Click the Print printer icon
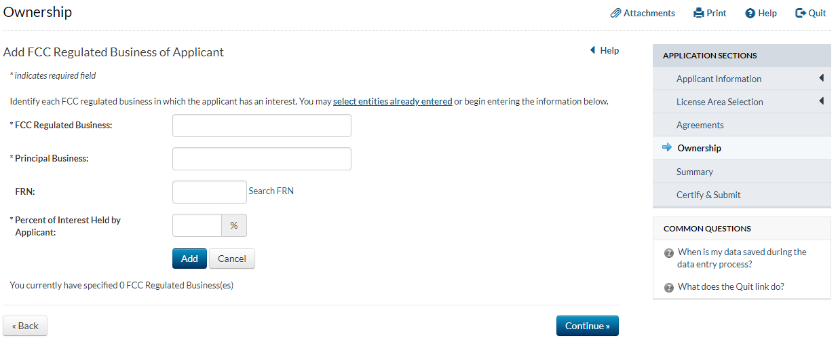Image resolution: width=838 pixels, height=340 pixels. tap(698, 13)
